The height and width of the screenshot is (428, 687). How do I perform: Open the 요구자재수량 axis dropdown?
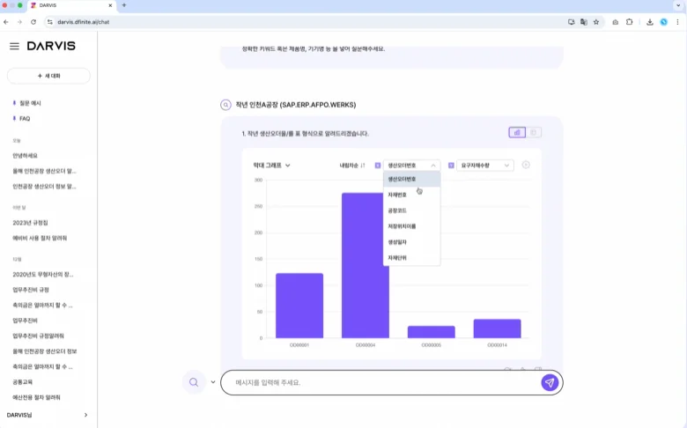coord(485,166)
